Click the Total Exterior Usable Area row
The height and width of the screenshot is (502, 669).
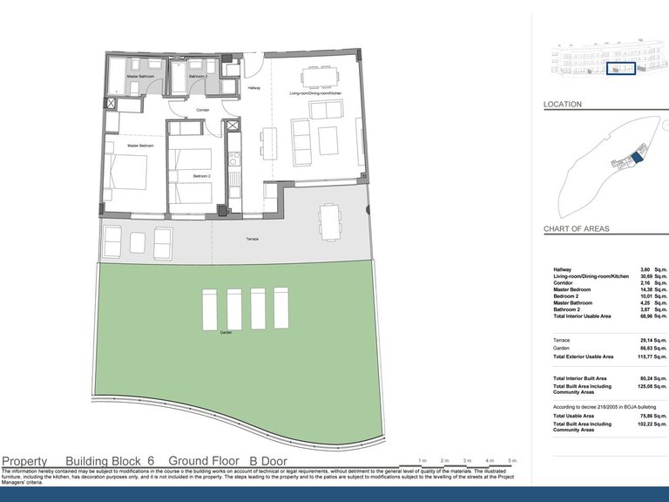[610, 356]
